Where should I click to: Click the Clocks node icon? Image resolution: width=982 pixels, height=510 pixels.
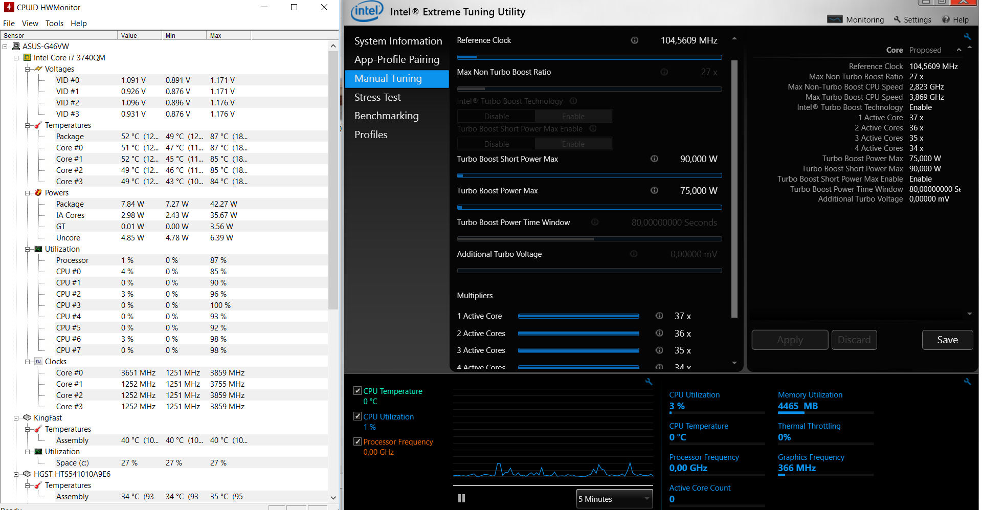38,361
